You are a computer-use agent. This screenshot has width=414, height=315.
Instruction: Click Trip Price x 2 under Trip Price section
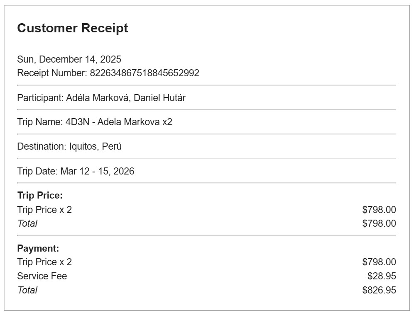tap(44, 210)
